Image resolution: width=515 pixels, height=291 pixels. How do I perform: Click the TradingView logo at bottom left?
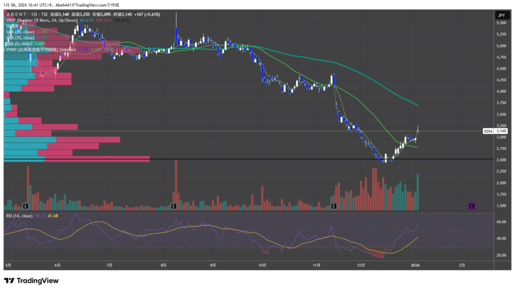point(31,281)
